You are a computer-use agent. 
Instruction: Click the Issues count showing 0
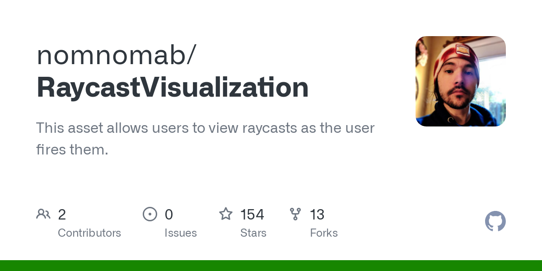pos(168,215)
